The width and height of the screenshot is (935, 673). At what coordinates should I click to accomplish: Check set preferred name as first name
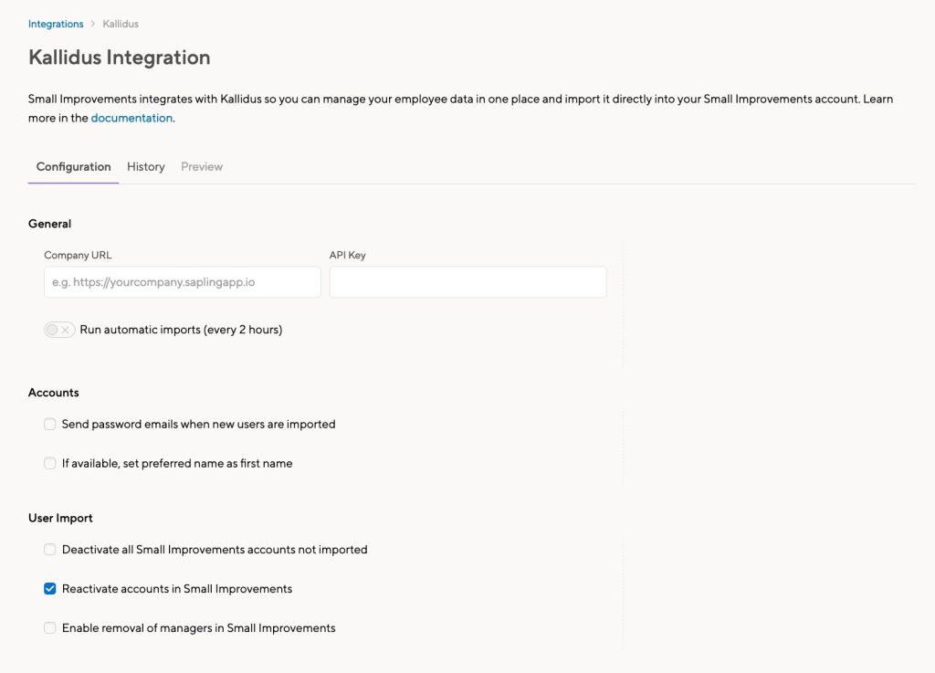50,463
